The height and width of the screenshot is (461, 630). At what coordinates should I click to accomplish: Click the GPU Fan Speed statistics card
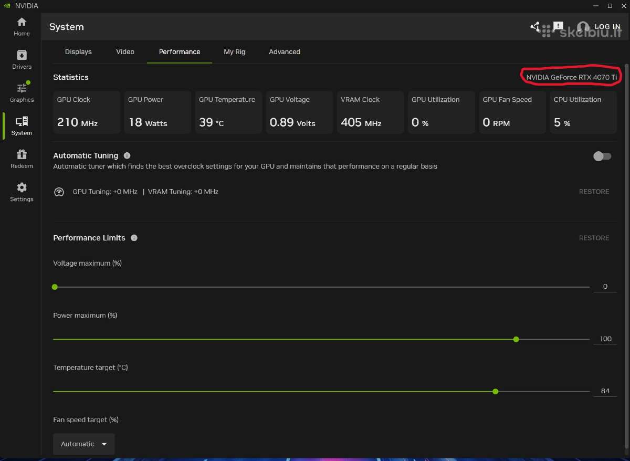[x=512, y=112]
